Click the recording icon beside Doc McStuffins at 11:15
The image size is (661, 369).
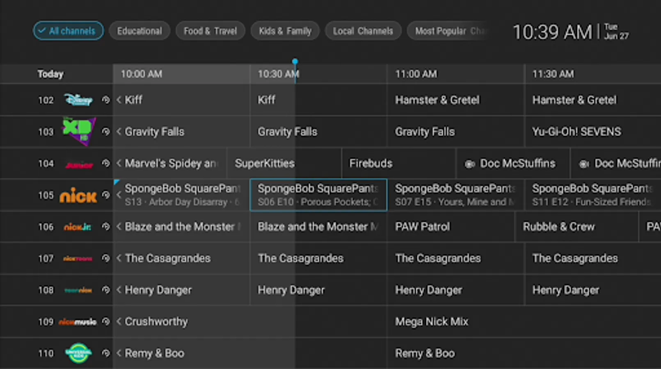(470, 164)
